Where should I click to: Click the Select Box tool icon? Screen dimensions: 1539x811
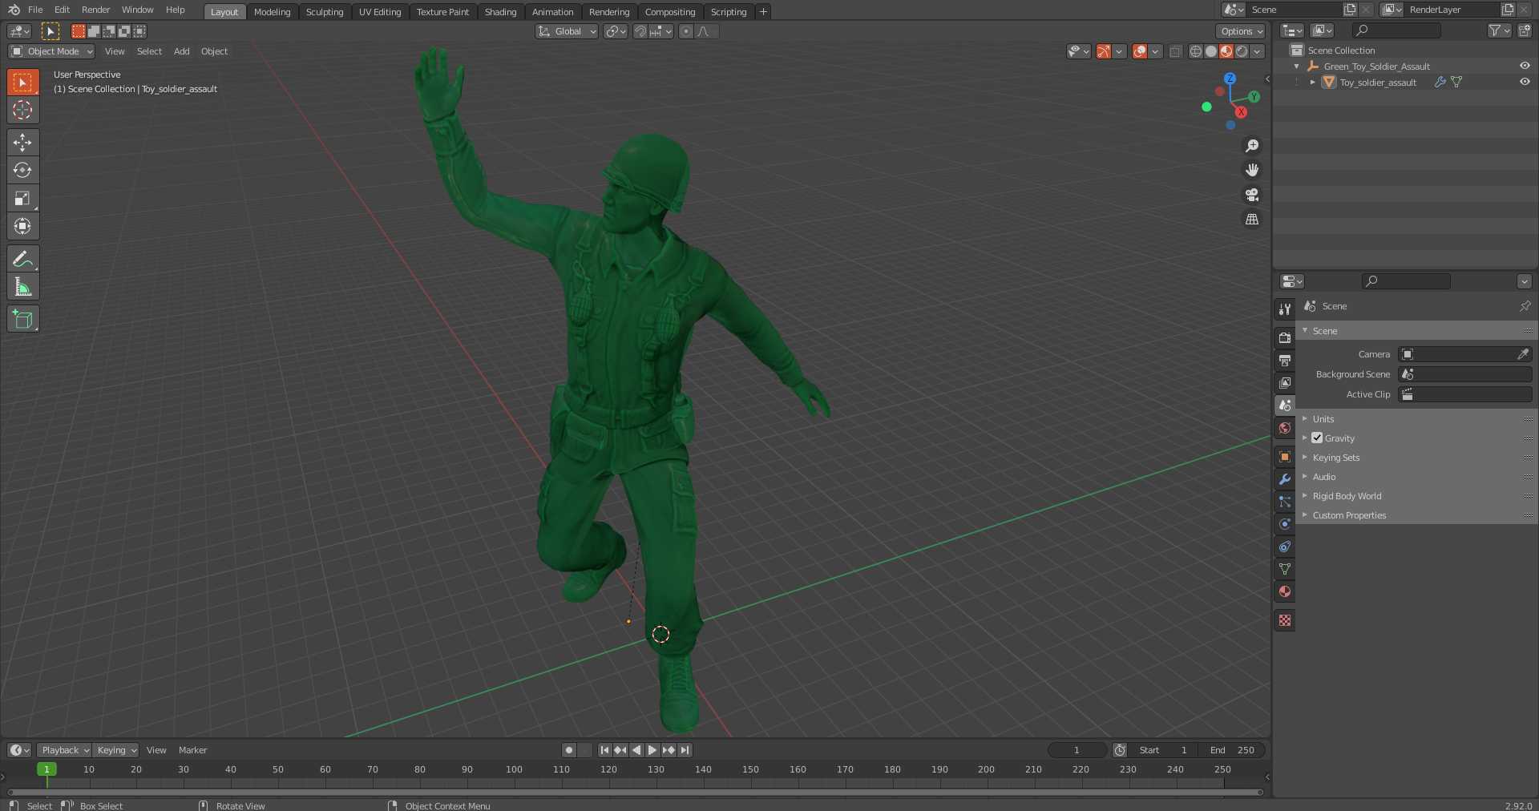point(22,82)
